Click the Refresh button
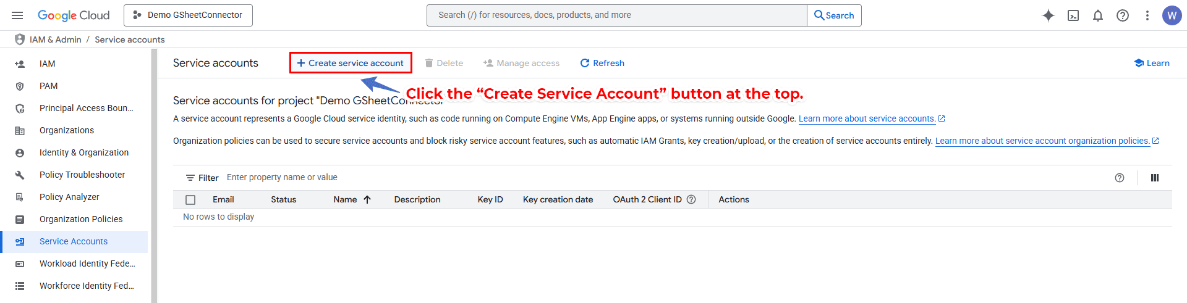Image resolution: width=1187 pixels, height=303 pixels. [x=602, y=63]
